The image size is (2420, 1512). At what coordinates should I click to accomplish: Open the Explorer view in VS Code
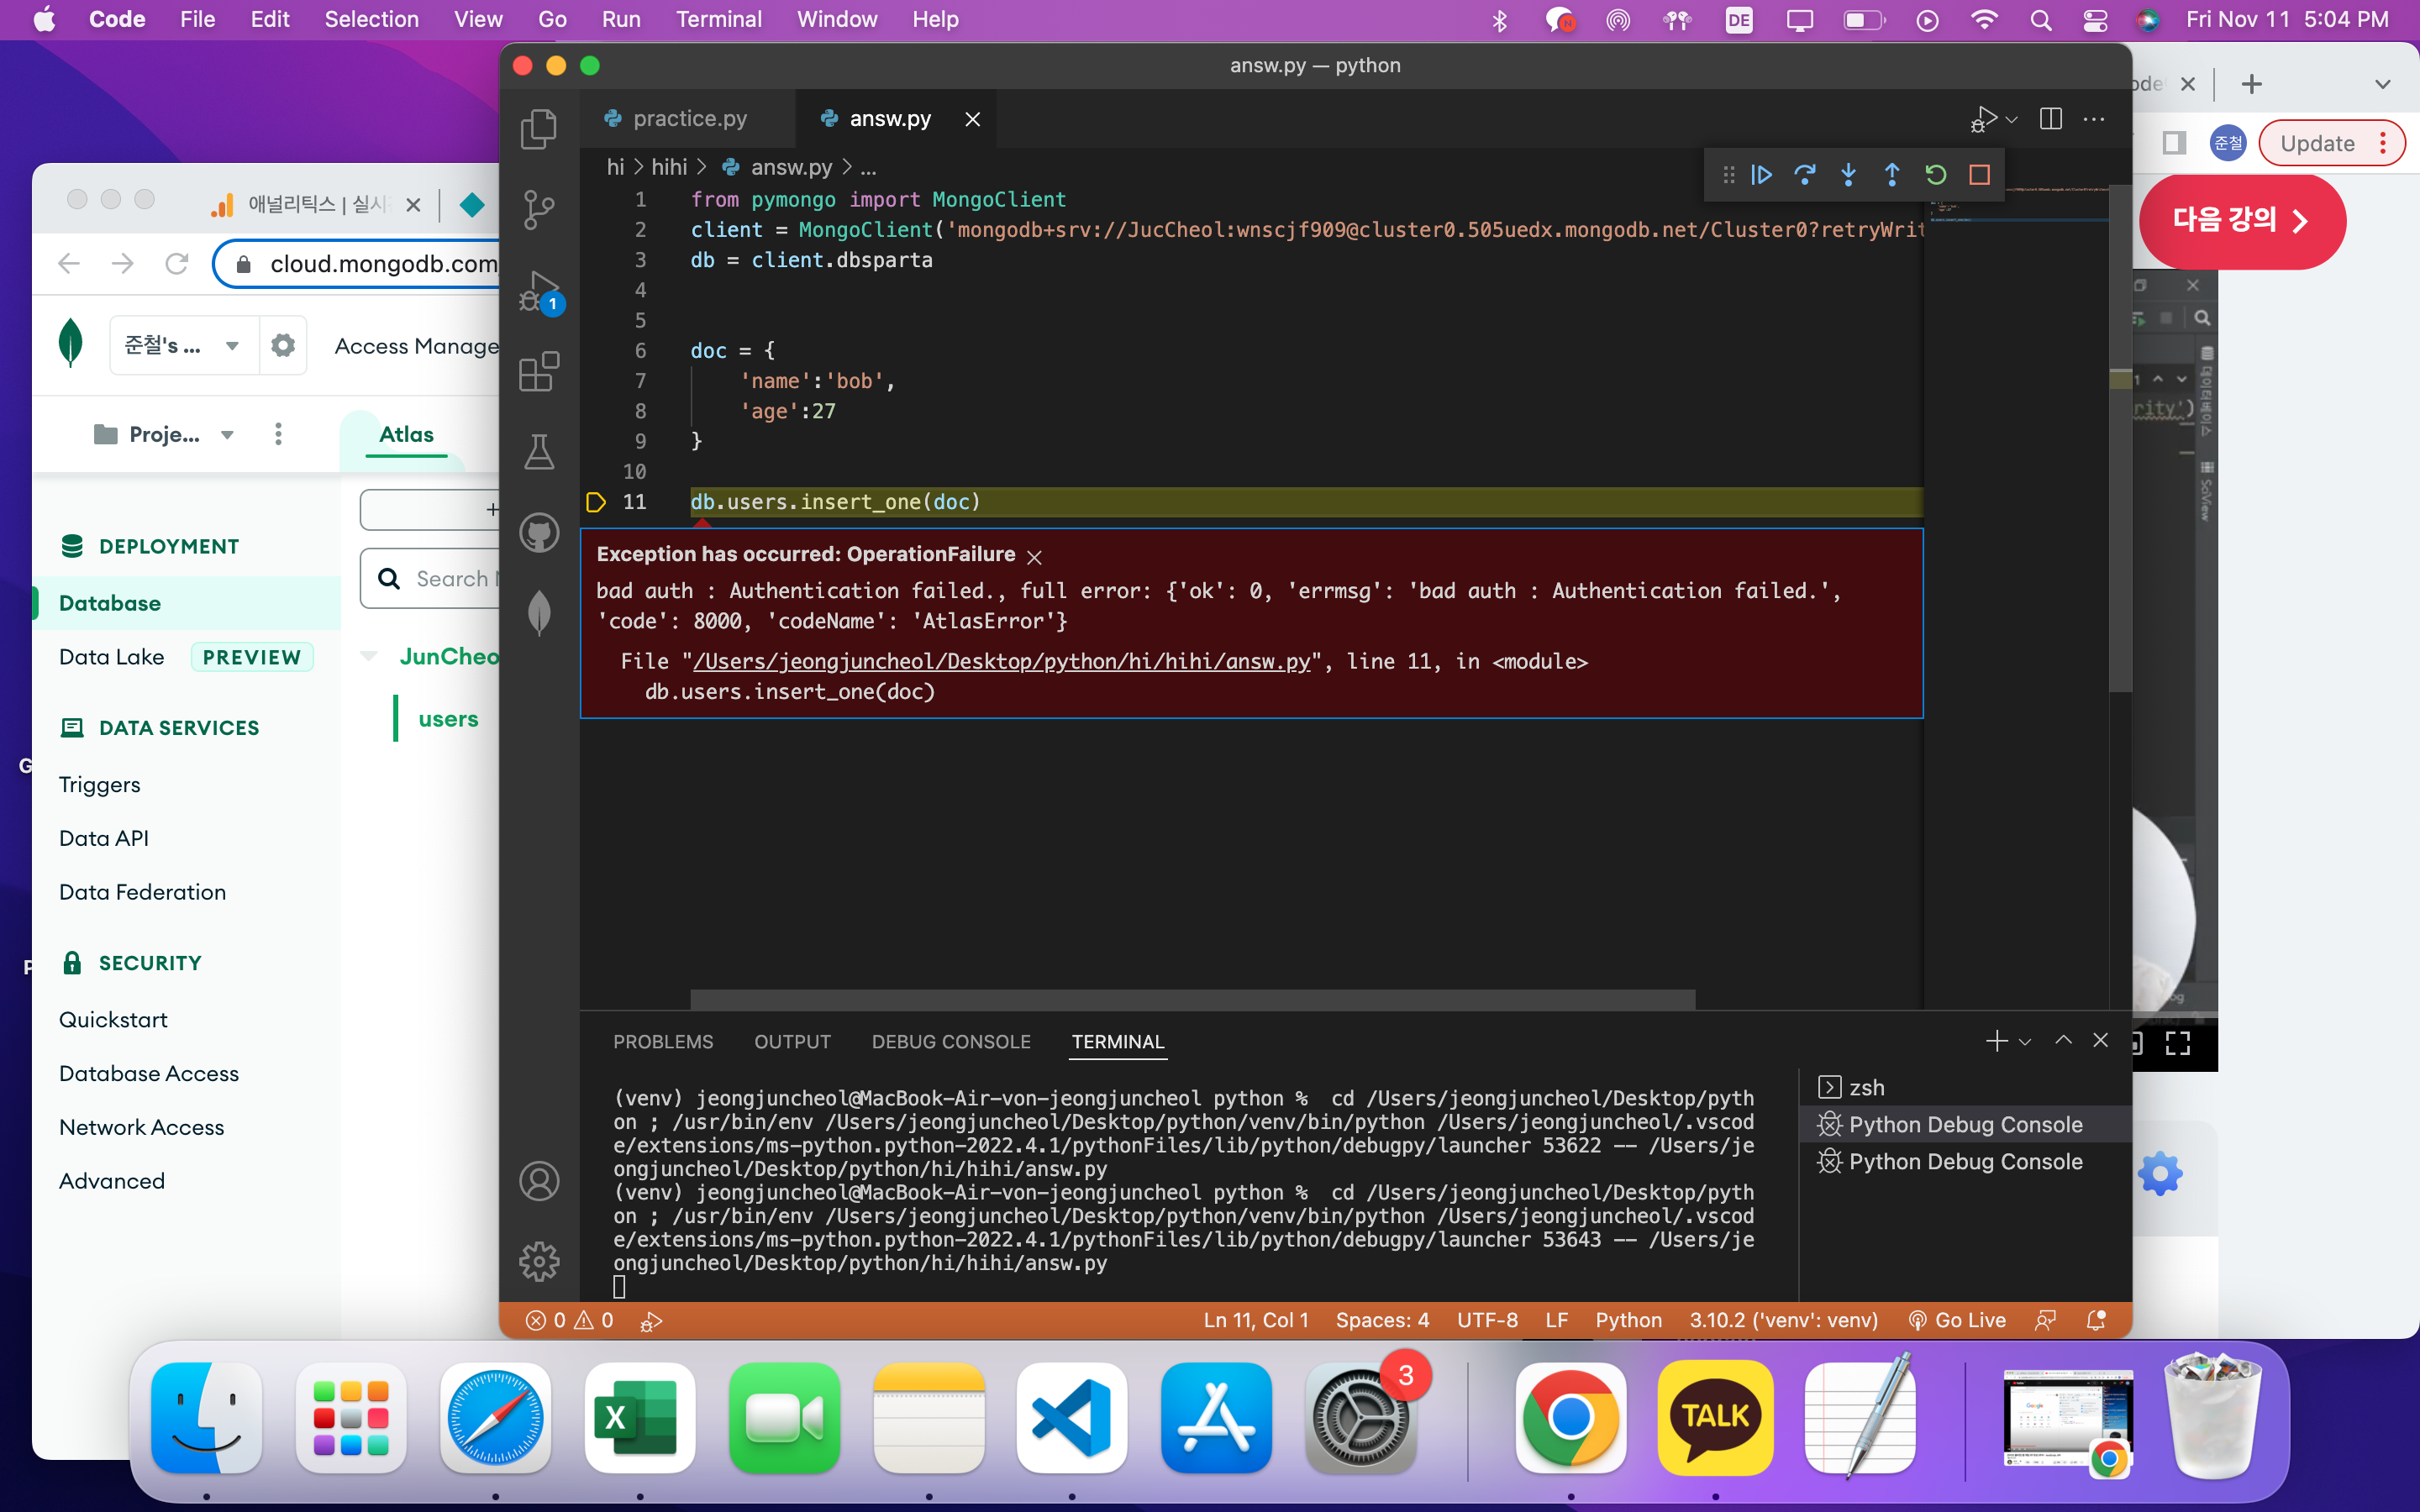tap(539, 129)
